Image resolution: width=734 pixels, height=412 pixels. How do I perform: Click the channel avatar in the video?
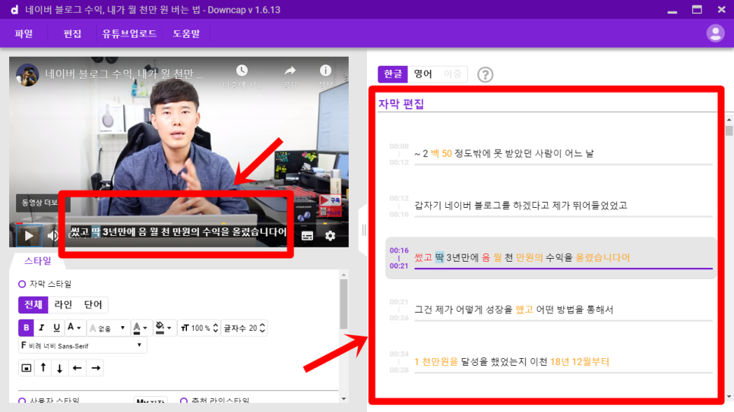[27, 75]
